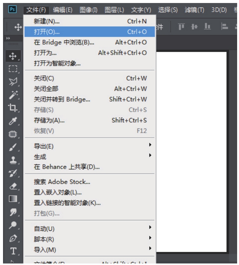Open the 滤镜(T) menu
This screenshot has height=265, width=239.
point(194,10)
